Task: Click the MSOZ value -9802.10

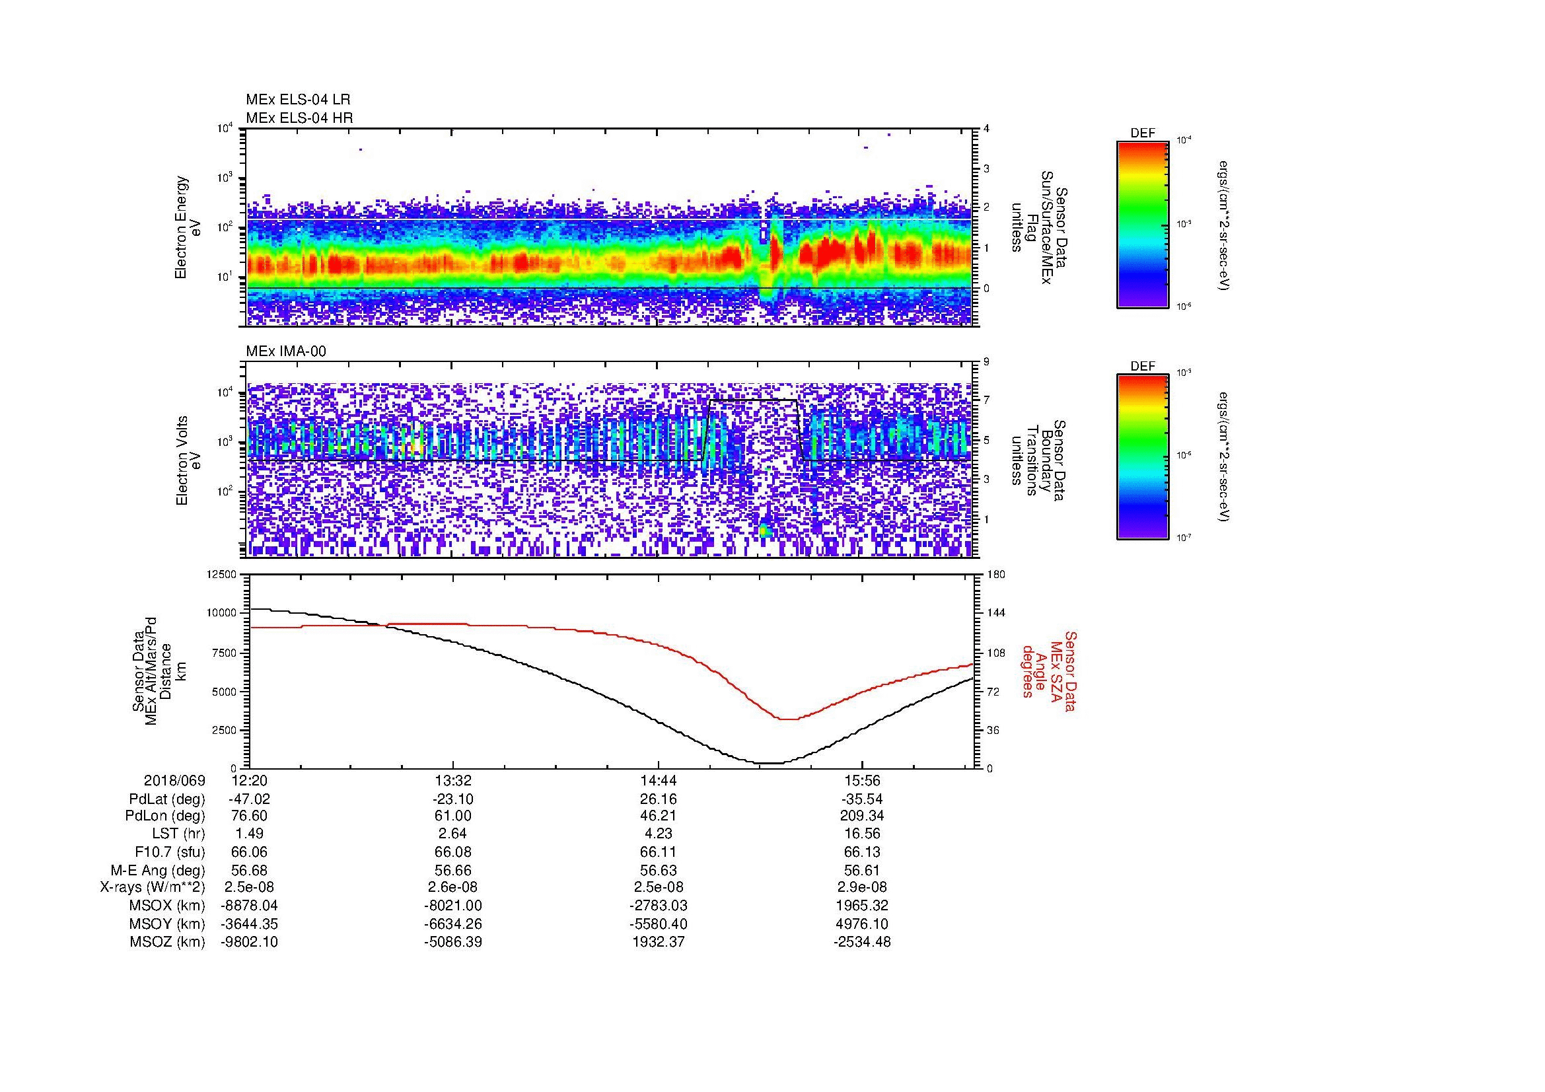Action: click(x=250, y=942)
